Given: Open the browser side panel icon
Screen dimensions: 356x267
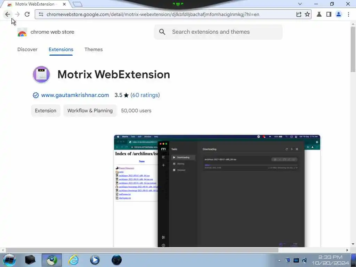Looking at the screenshot, I should coord(329,14).
